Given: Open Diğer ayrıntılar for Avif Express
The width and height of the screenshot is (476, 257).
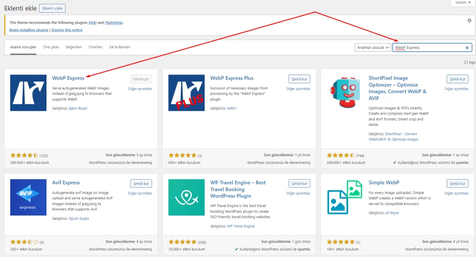Looking at the screenshot, I should (140, 193).
